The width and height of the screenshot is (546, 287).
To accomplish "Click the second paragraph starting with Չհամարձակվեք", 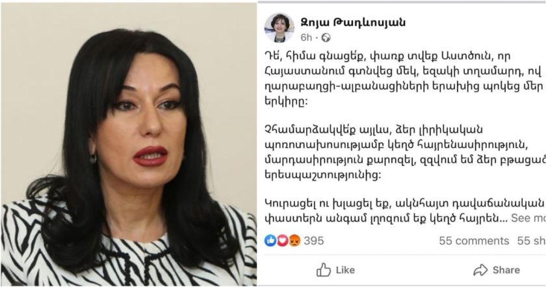I will click(404, 153).
